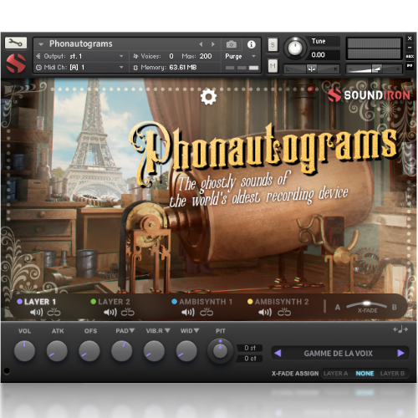Click the volume slider in the header
This screenshot has width=418, height=418.
[374, 69]
